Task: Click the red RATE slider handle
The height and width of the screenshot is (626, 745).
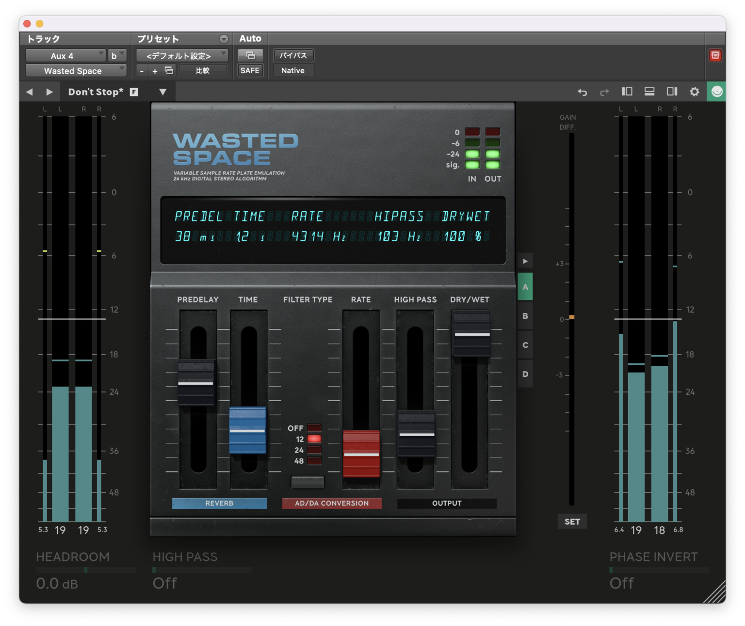Action: pos(361,454)
